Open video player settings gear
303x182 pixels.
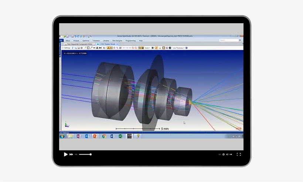click(x=224, y=154)
